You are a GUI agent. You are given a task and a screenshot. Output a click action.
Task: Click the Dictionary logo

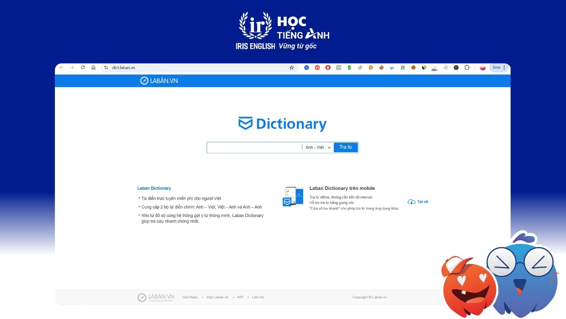[x=283, y=124]
